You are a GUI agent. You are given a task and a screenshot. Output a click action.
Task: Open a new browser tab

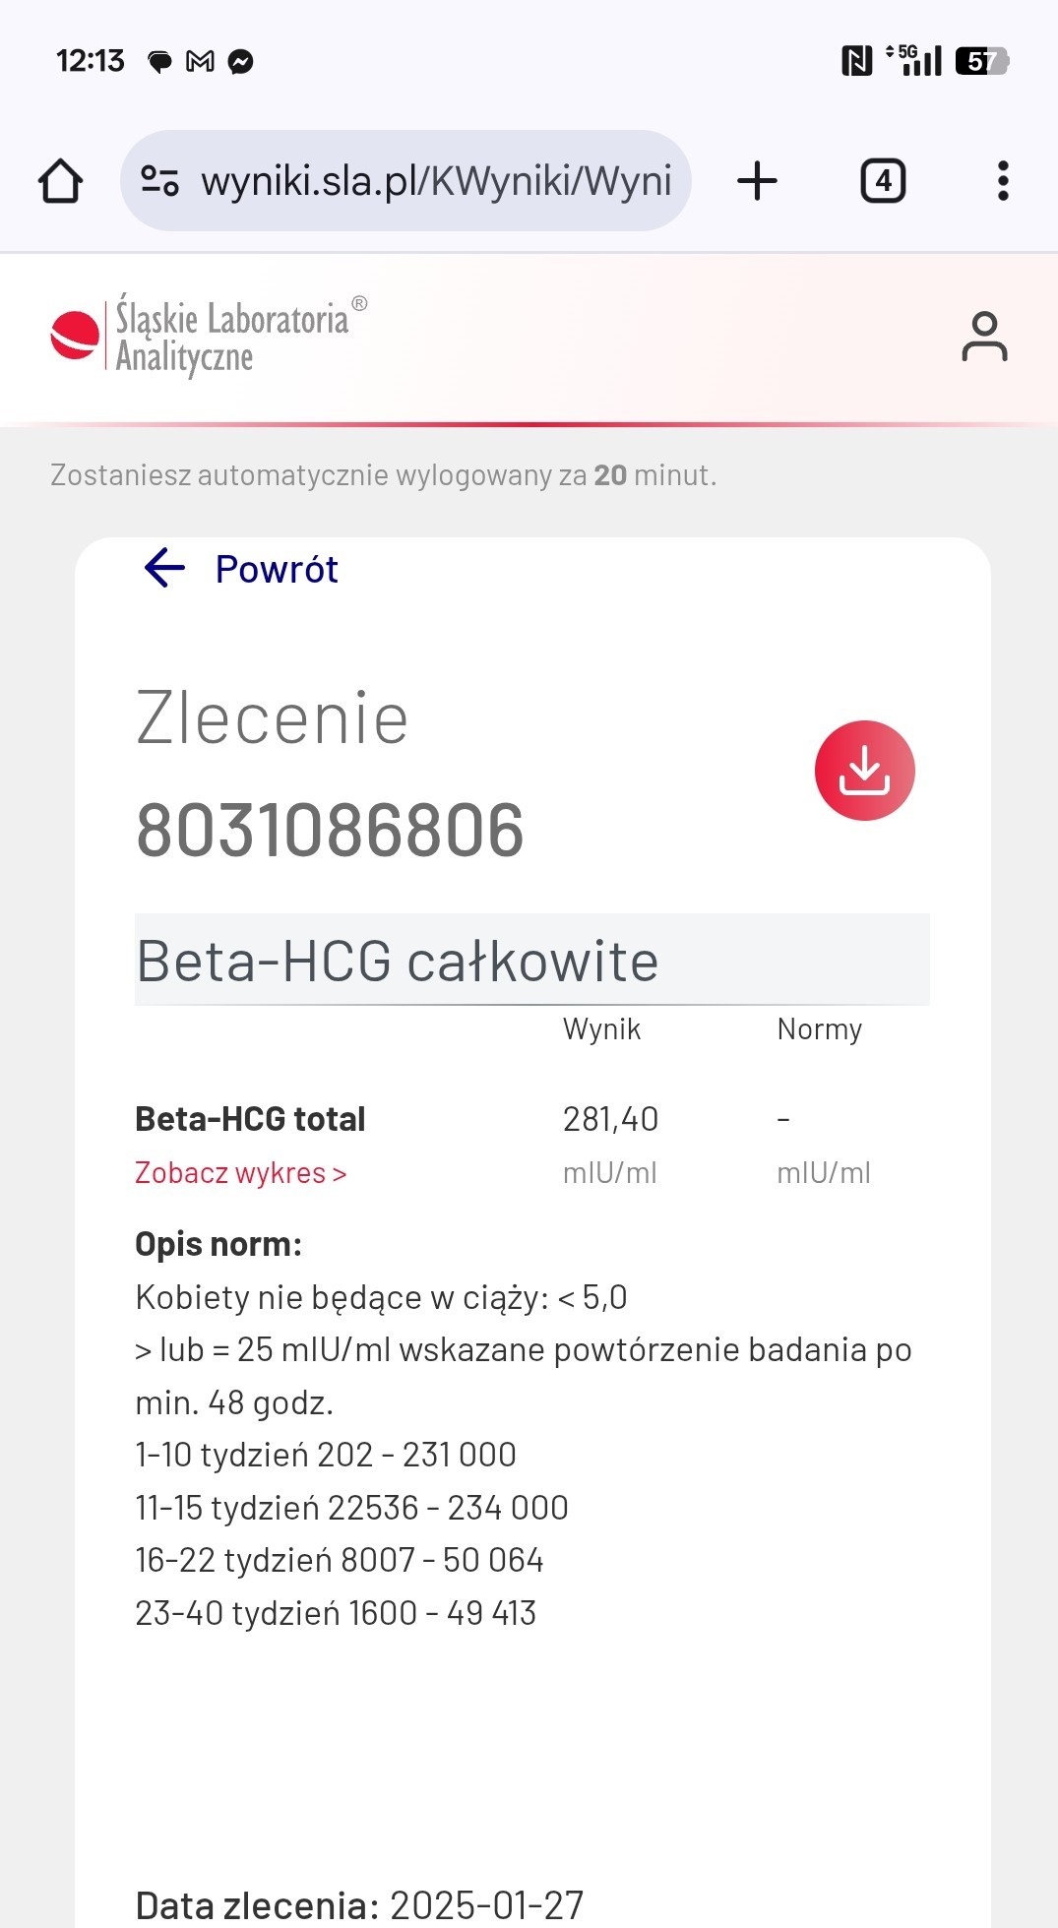tap(757, 181)
